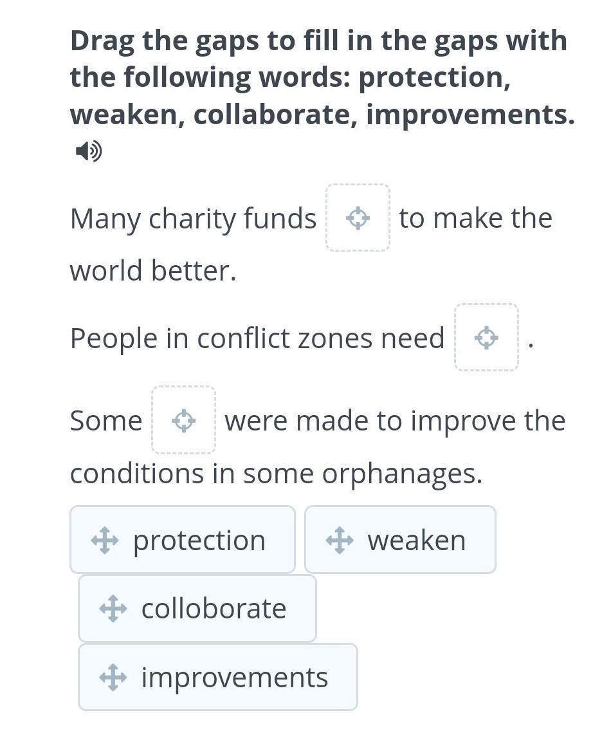Click the drop target after "Many charity funds"
602x731 pixels.
point(358,217)
